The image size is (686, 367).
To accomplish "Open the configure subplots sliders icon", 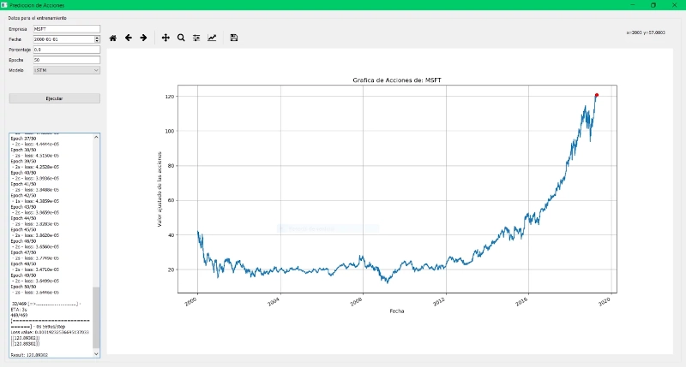I will [x=196, y=38].
